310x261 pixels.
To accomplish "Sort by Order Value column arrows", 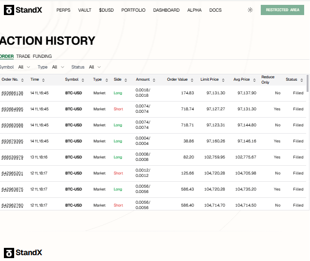I will [x=192, y=80].
